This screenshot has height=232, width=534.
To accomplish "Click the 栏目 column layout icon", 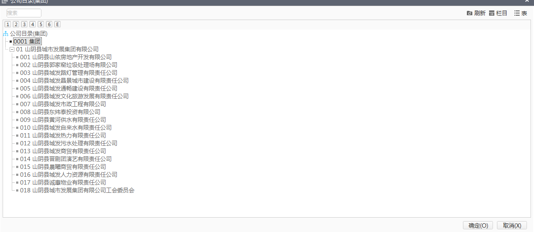I will coord(492,13).
